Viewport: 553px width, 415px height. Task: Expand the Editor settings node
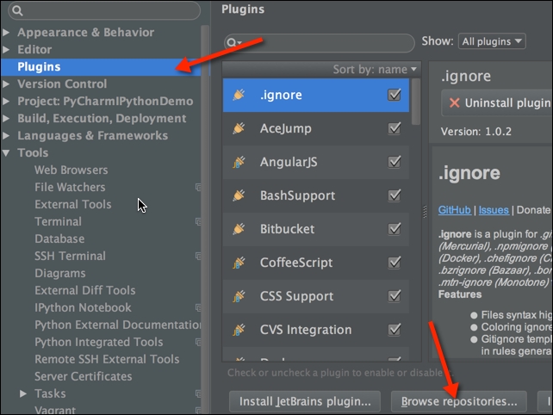6,49
